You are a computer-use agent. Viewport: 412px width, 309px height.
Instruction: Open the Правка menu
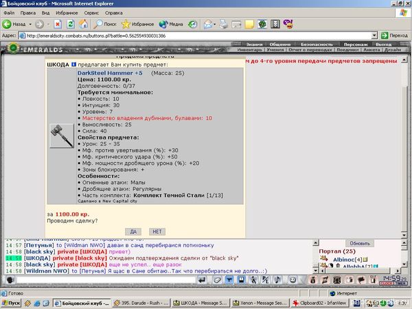pos(28,13)
